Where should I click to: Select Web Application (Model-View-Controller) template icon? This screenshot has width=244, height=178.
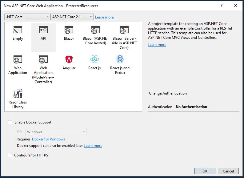click(x=43, y=59)
